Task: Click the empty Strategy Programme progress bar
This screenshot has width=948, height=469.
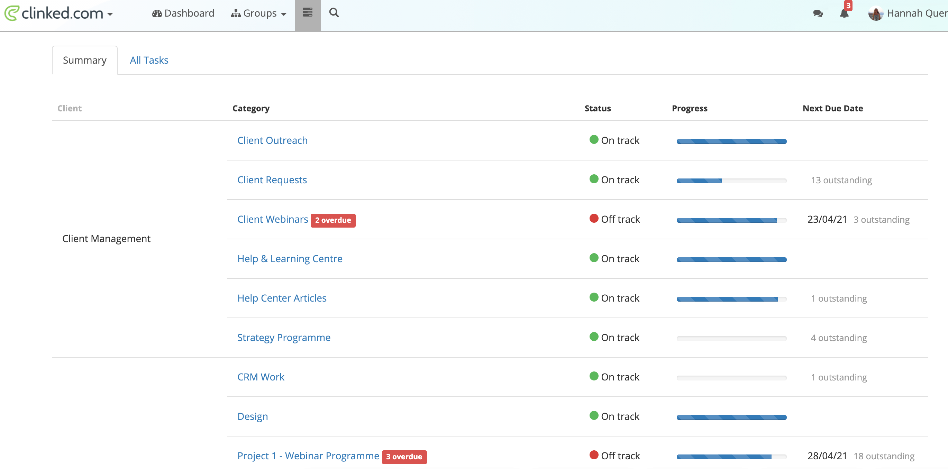Action: click(731, 338)
